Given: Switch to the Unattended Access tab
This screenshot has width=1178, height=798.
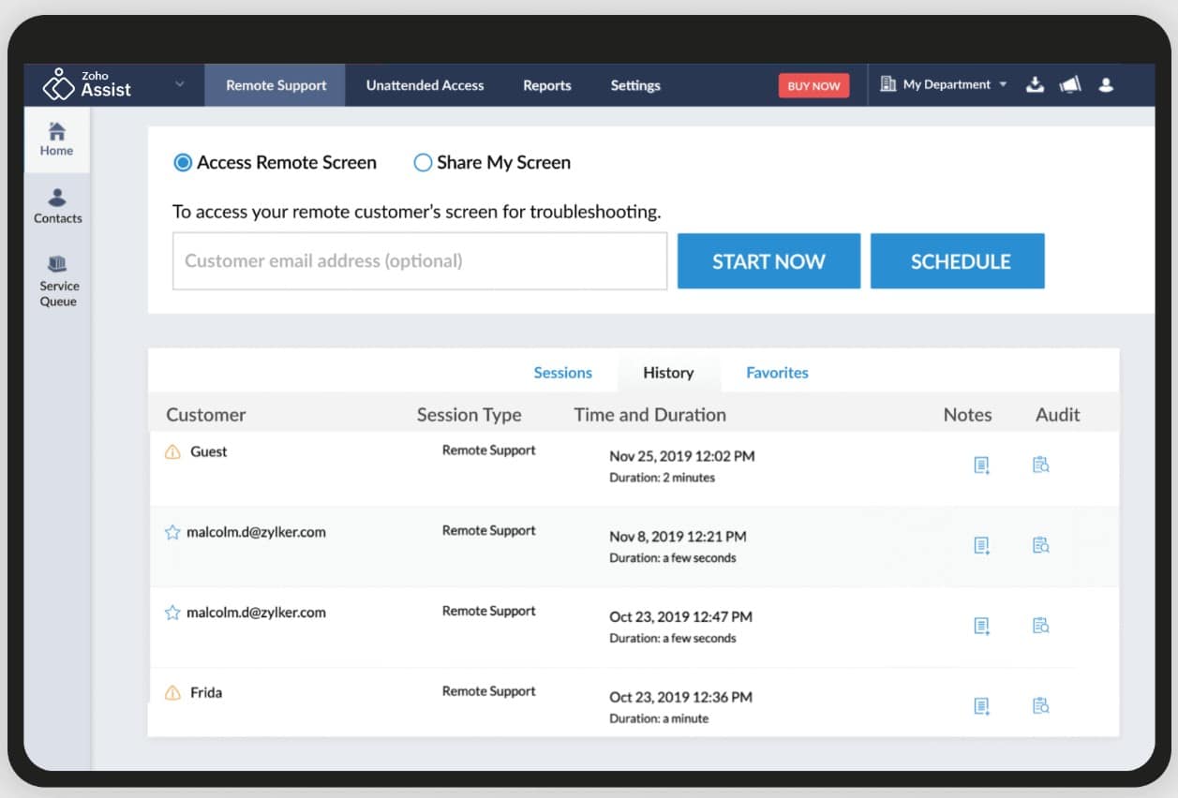Looking at the screenshot, I should pos(425,84).
